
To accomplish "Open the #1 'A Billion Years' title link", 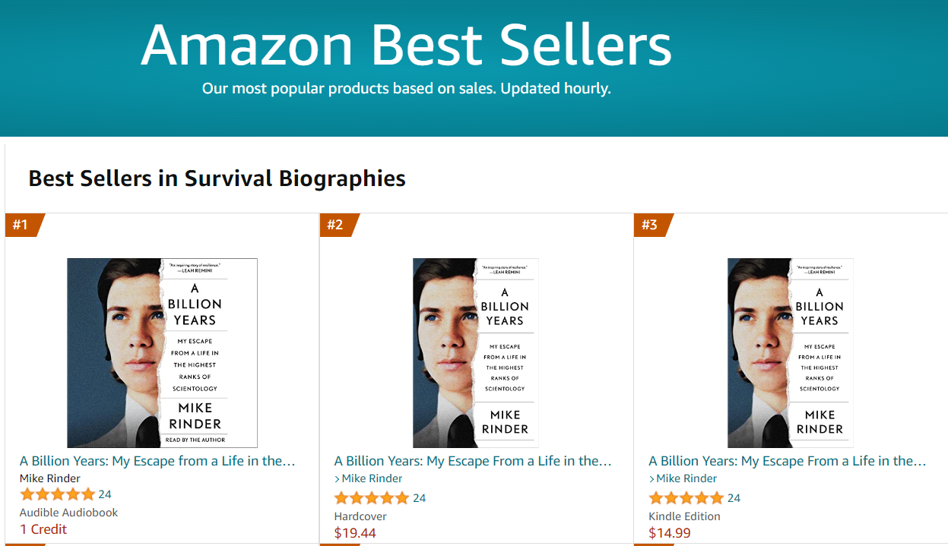I will (157, 461).
